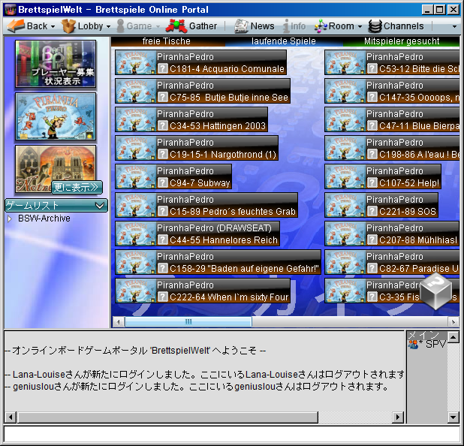464x446 pixels.
Task: Click the floating question-mark cube
Action: point(435,291)
